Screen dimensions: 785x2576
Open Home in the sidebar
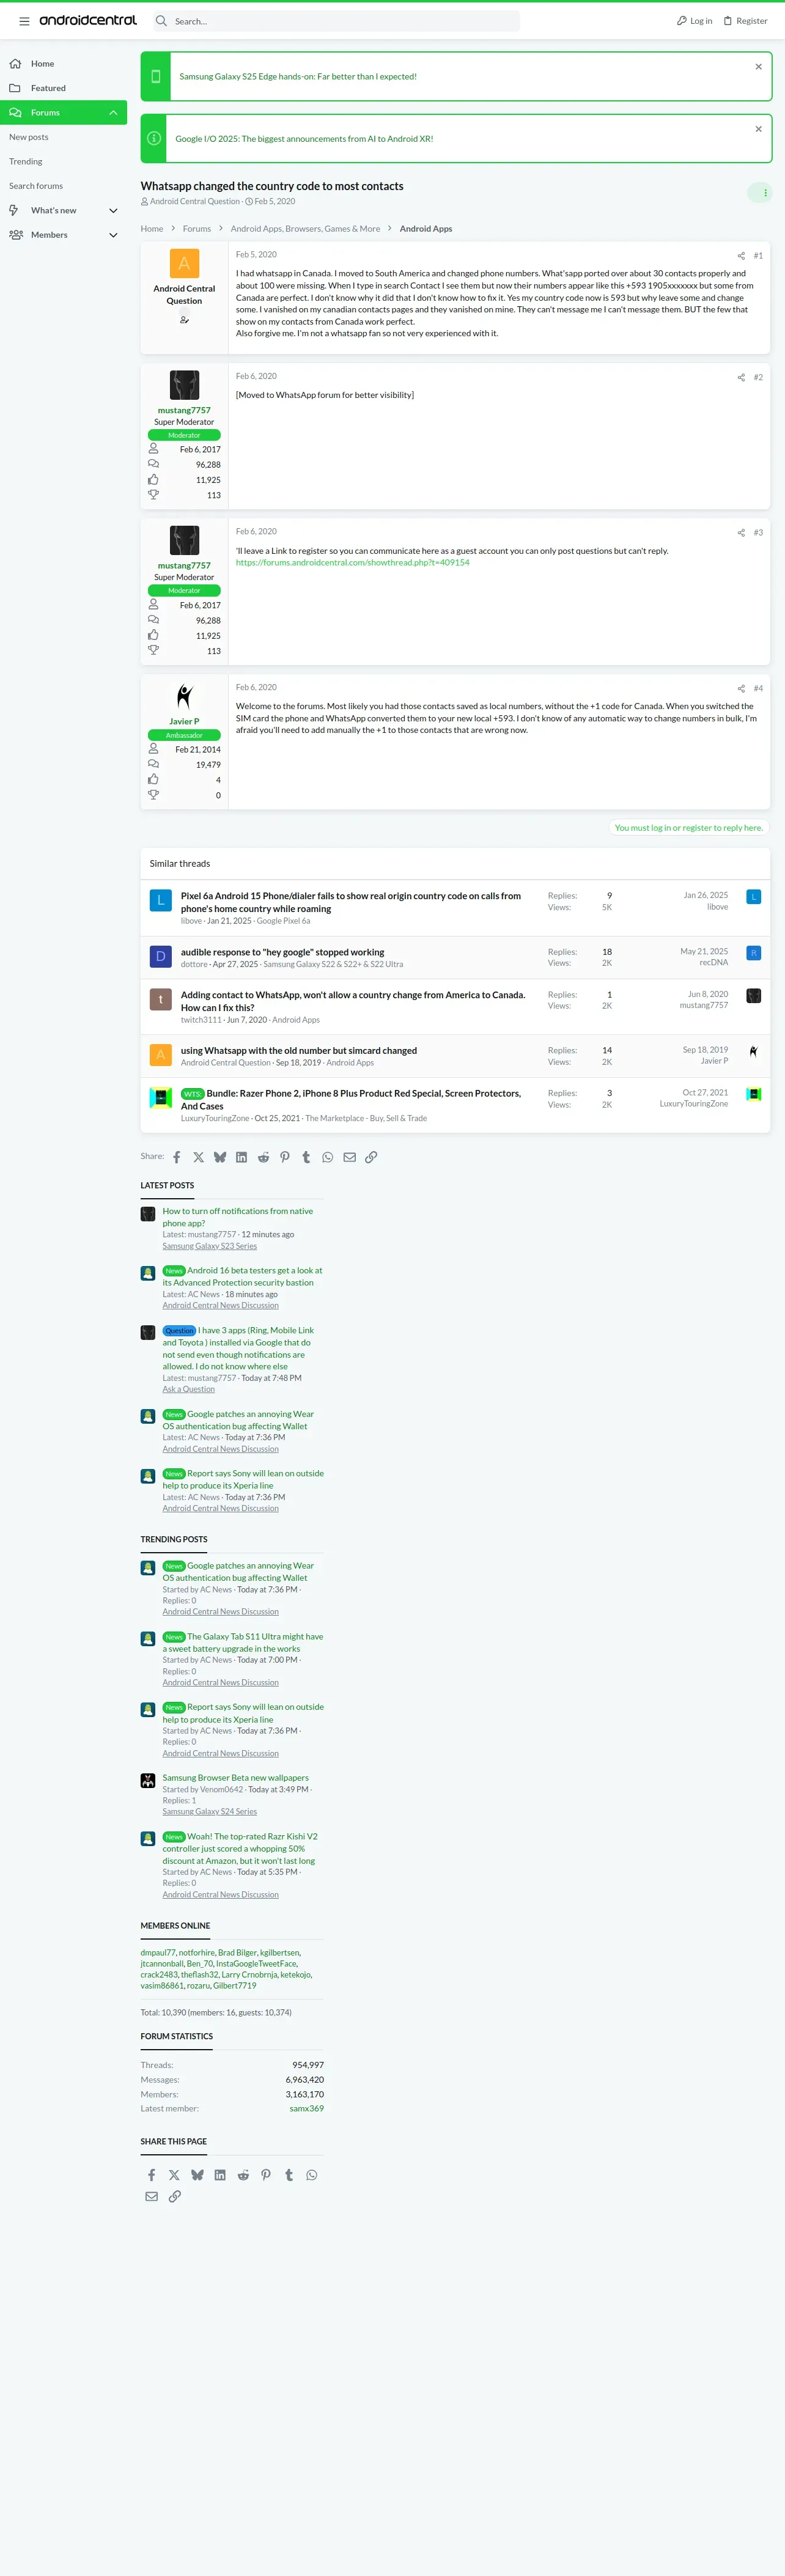coord(42,64)
